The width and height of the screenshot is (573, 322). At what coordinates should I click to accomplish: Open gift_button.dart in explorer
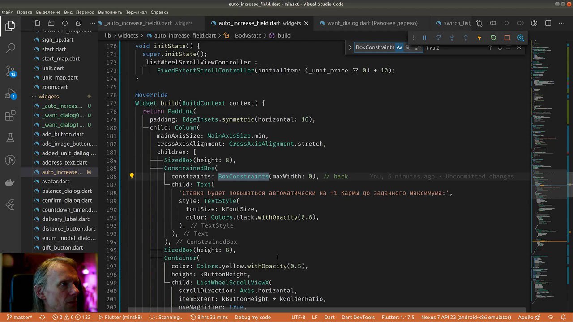62,248
